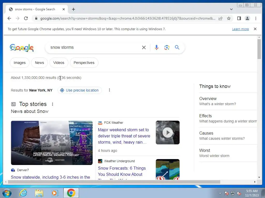Click the Use precise location button
The width and height of the screenshot is (265, 198).
(x=80, y=90)
